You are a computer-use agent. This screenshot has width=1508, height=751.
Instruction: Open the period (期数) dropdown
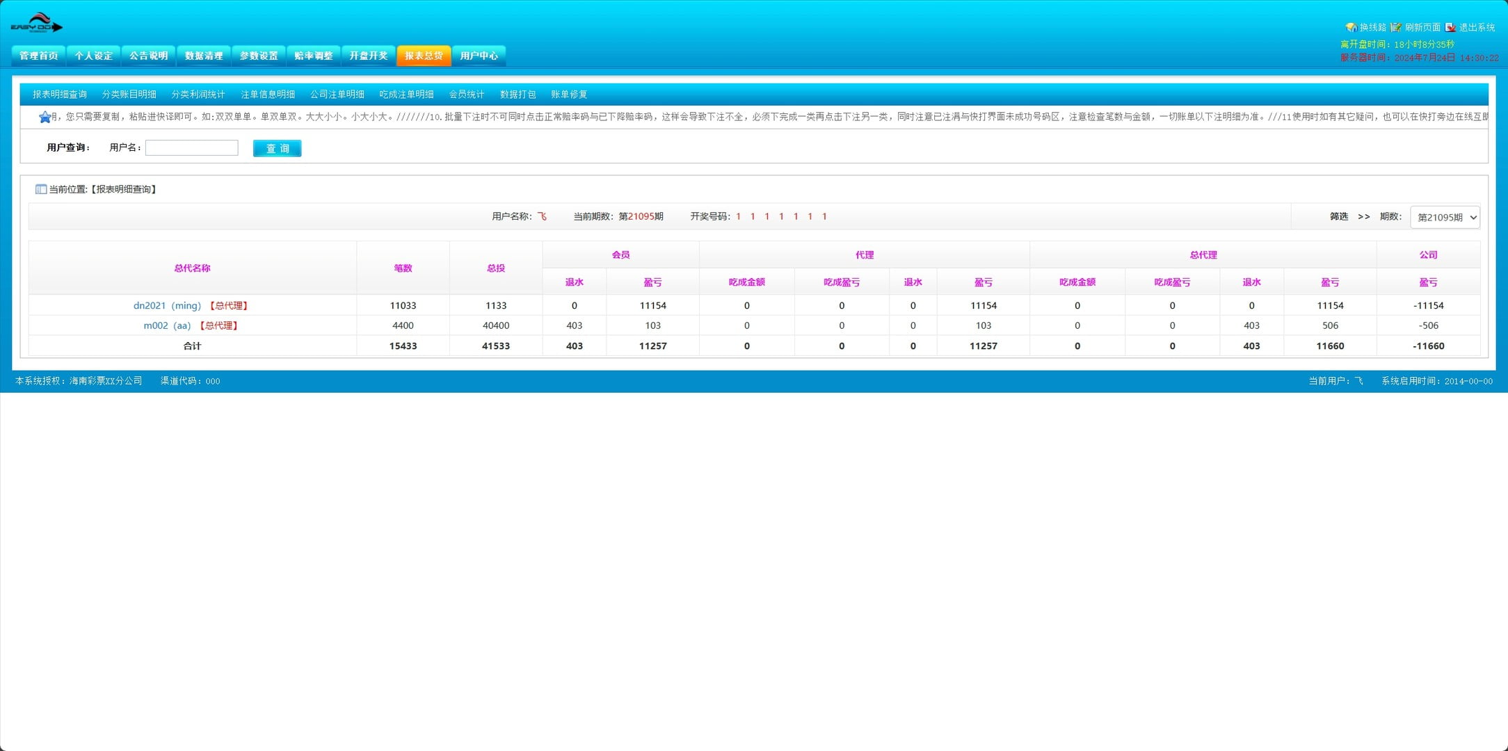pyautogui.click(x=1445, y=217)
